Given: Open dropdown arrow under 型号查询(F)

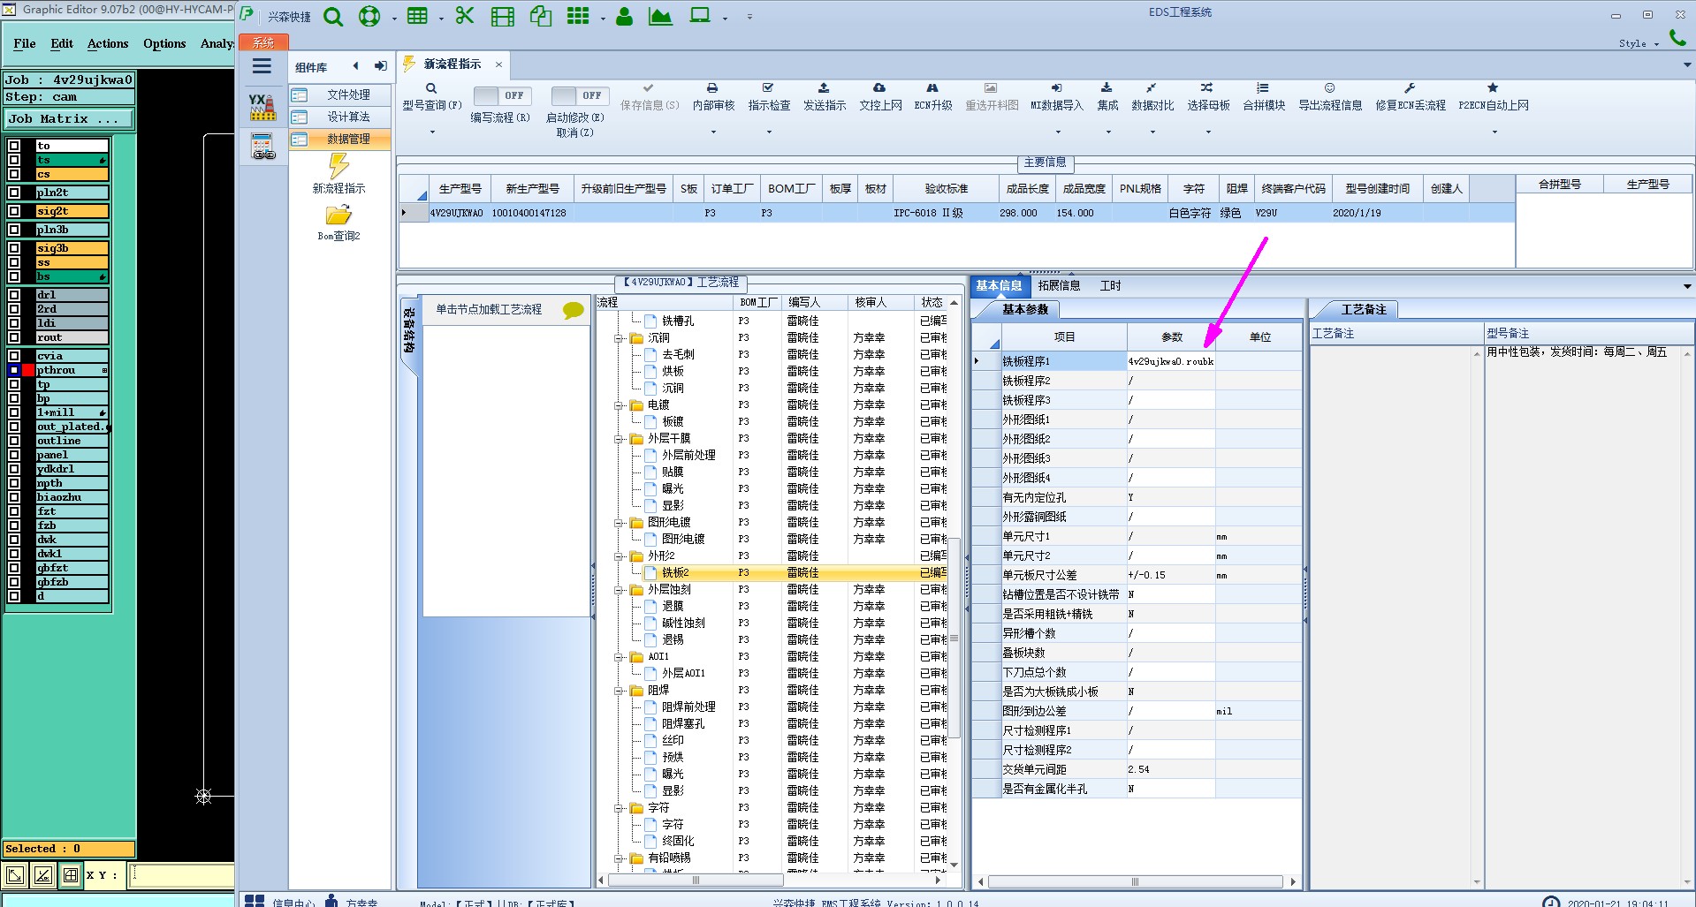Looking at the screenshot, I should pos(432,132).
